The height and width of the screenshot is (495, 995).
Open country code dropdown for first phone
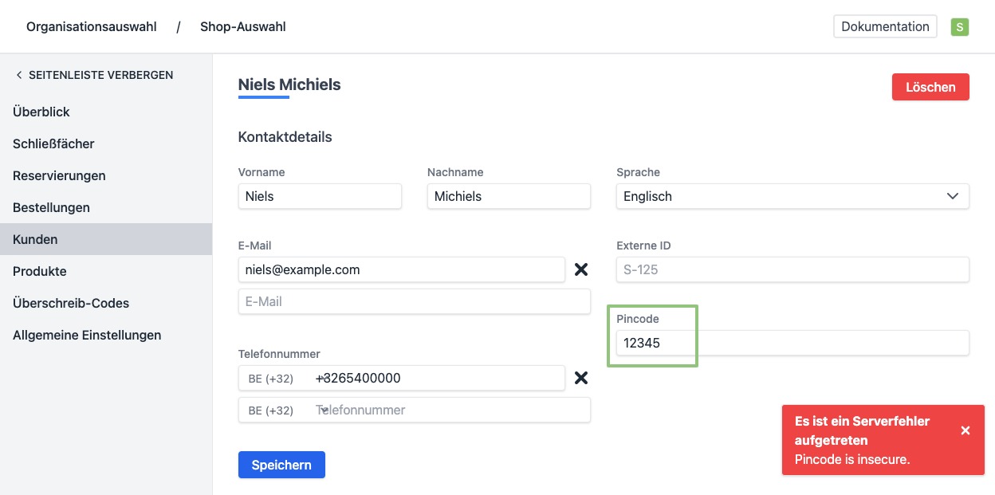click(275, 379)
